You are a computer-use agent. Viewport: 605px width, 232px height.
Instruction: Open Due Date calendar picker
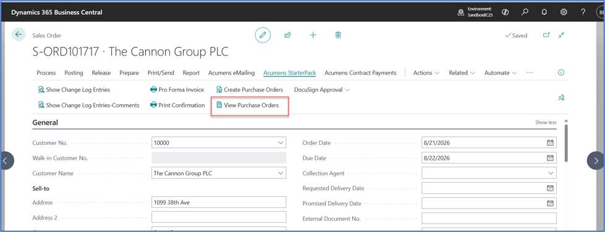[550, 158]
